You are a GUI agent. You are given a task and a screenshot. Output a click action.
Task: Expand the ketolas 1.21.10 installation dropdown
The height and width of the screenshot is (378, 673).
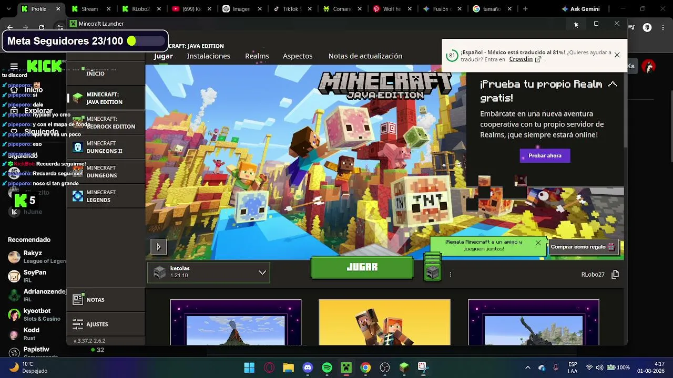[209, 272]
